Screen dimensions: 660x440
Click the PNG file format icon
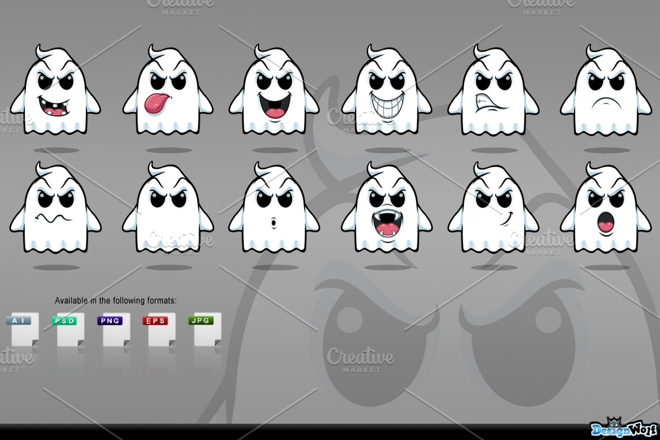tap(114, 329)
